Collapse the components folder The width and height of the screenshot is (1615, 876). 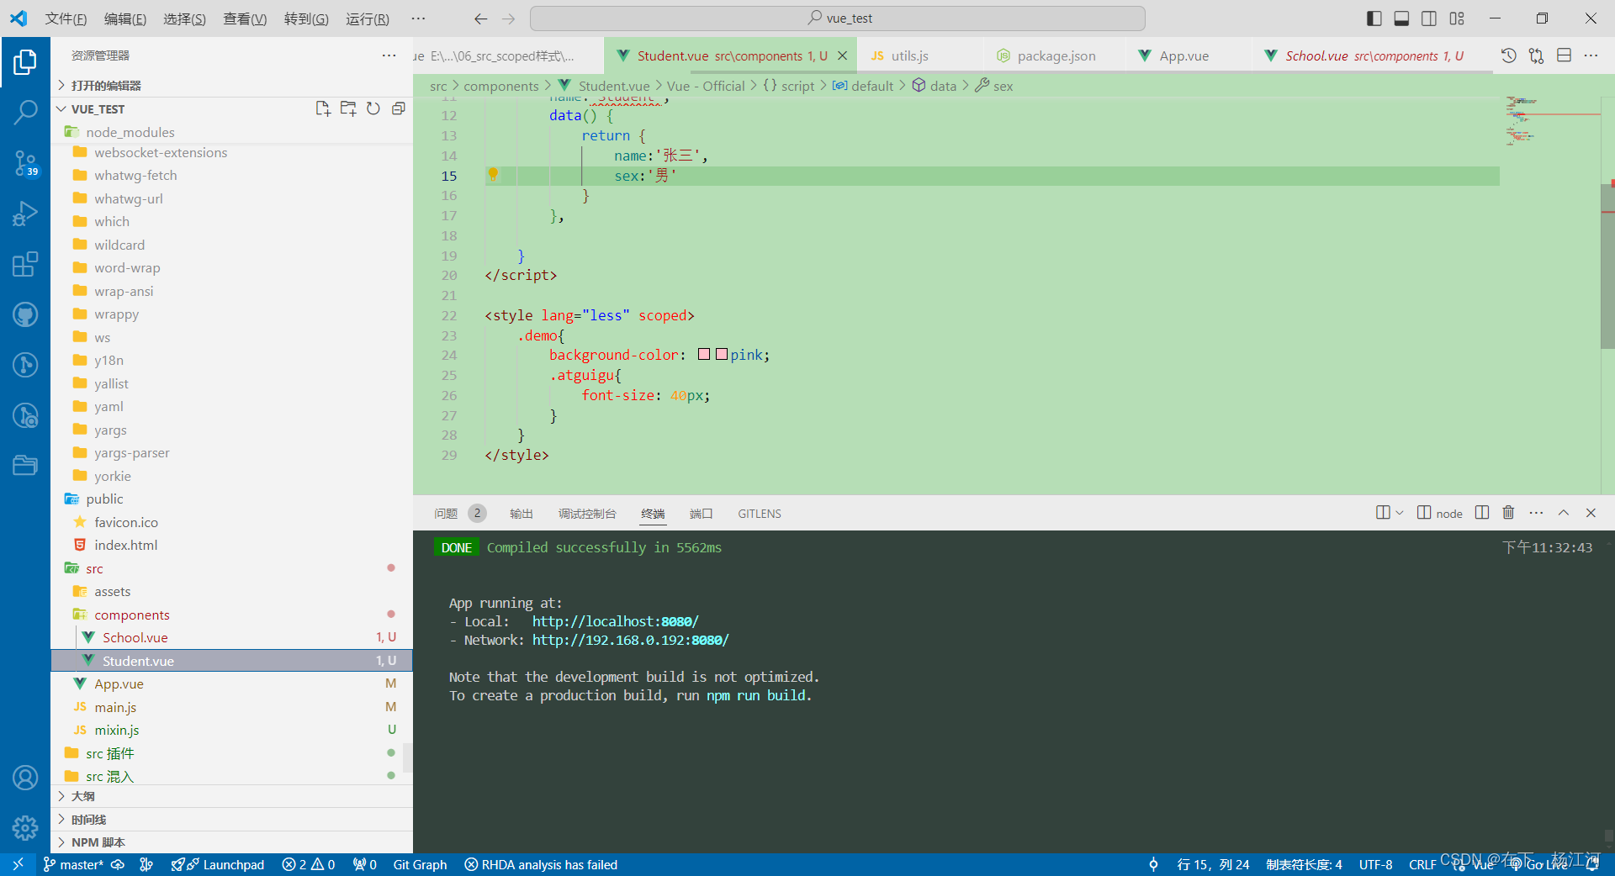coord(231,615)
